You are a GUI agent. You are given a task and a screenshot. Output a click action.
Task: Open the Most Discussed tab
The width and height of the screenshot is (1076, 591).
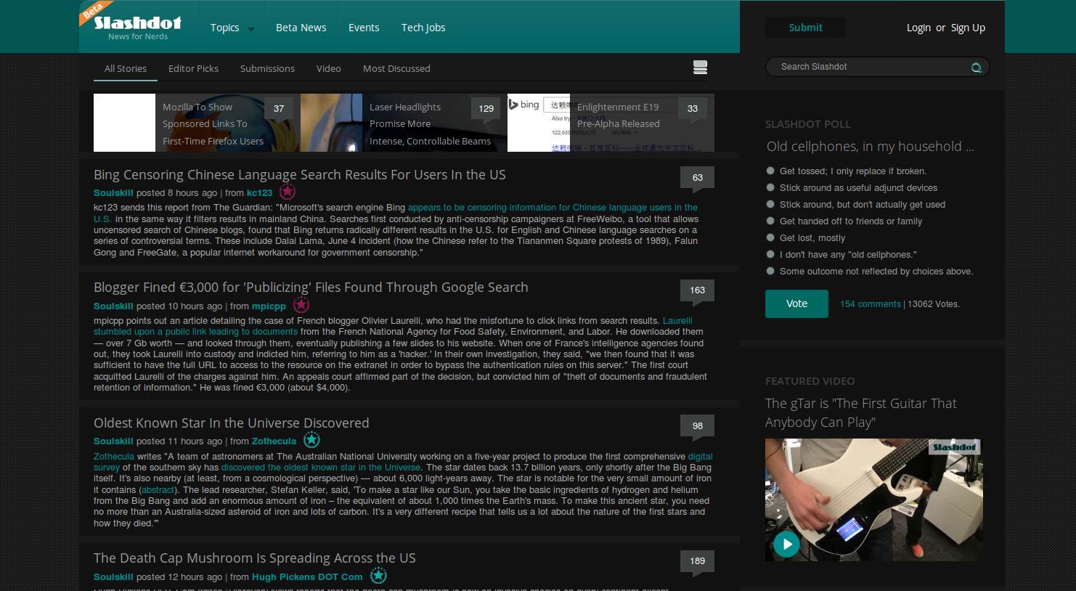coord(396,68)
